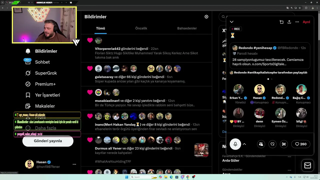Open Chrome menu three-dot icon
Screen dimensions: 320x180
tap(317, 8)
